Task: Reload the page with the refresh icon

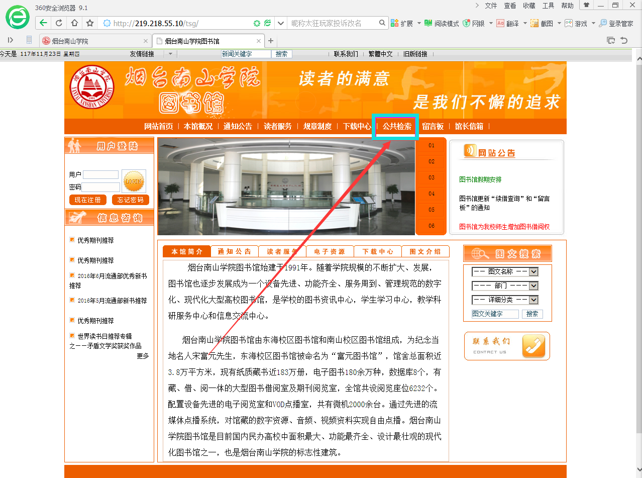Action: pos(59,23)
